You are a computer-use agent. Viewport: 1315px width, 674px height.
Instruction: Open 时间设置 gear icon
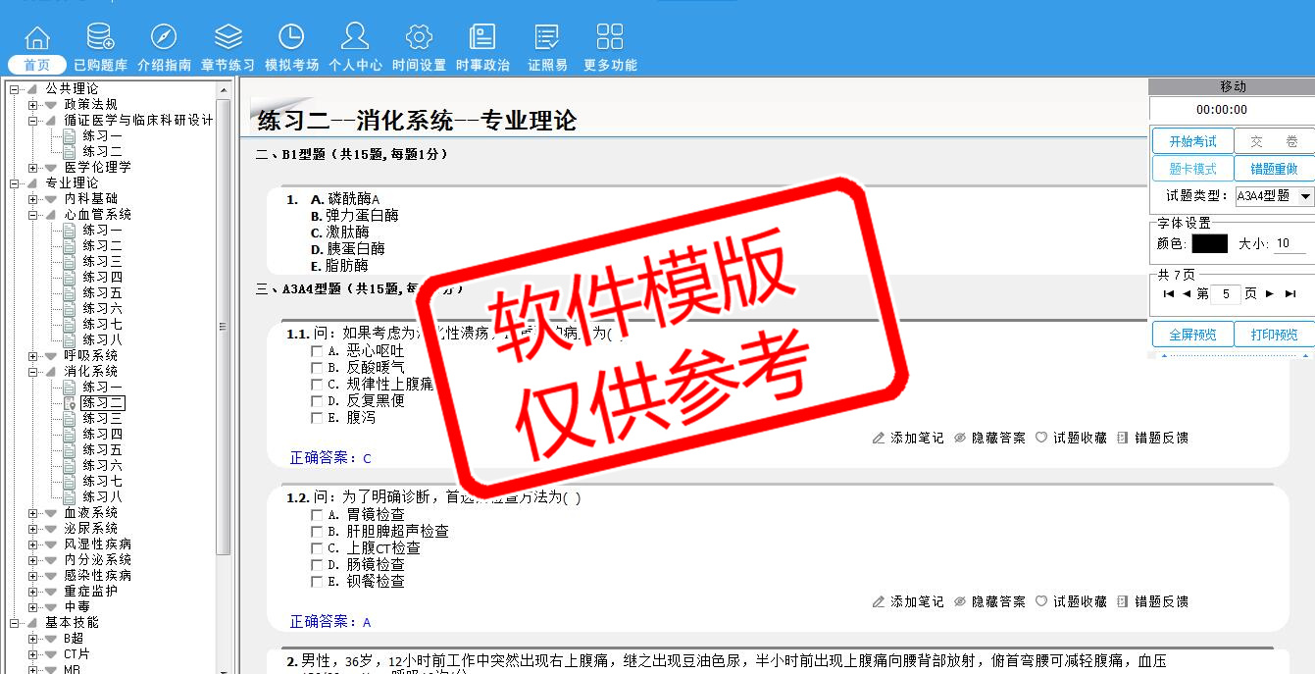pyautogui.click(x=419, y=37)
